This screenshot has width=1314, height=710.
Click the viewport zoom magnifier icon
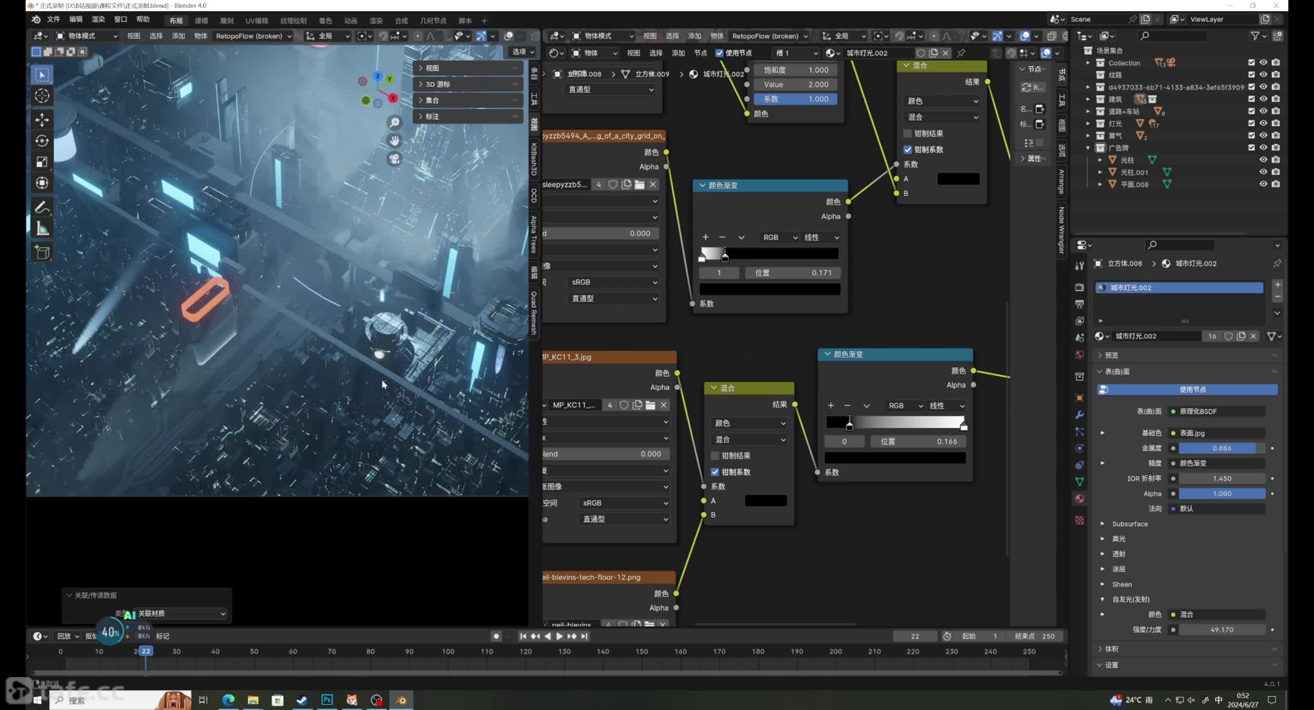click(394, 123)
